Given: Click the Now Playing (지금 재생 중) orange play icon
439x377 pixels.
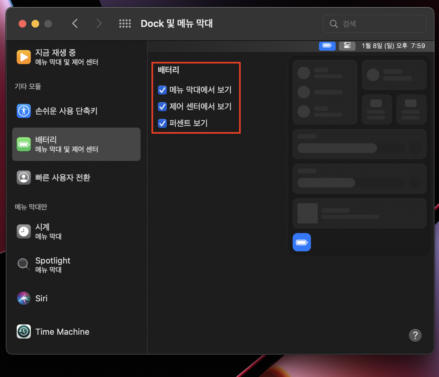Looking at the screenshot, I should 24,57.
